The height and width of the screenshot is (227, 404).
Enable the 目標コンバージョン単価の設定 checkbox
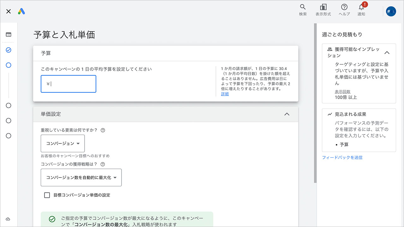tap(47, 195)
